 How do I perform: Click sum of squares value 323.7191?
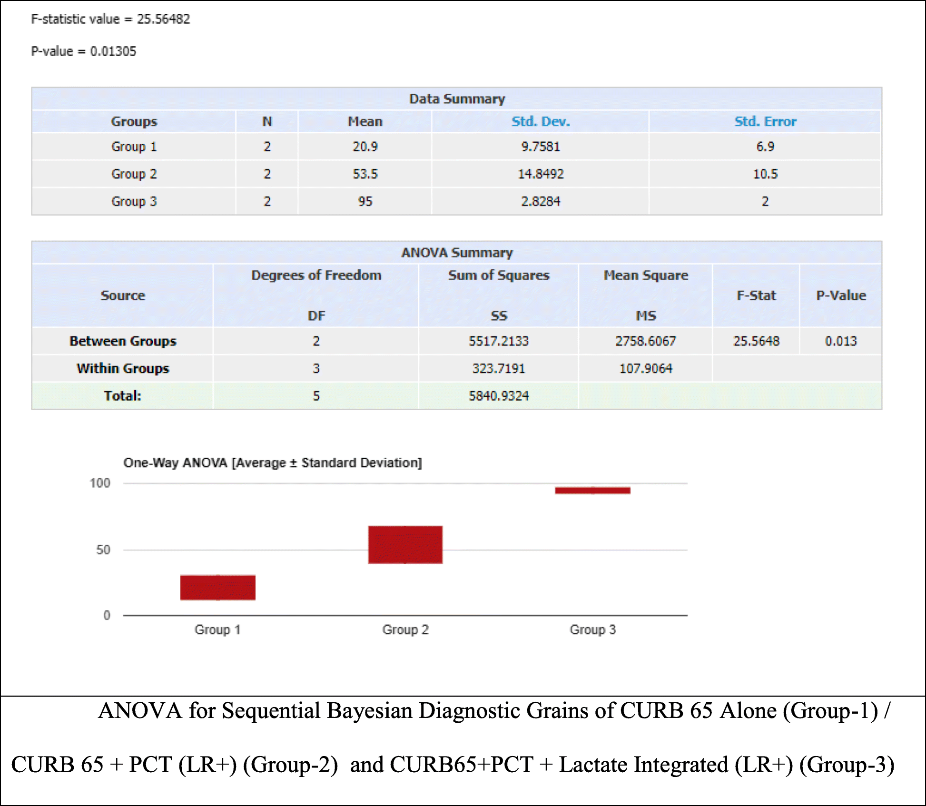point(499,369)
